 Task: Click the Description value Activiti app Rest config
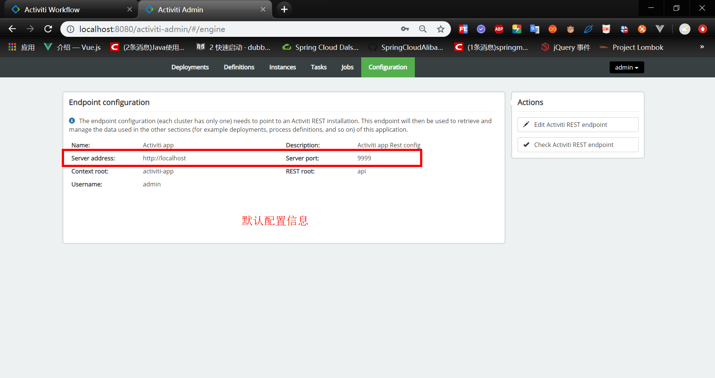pyautogui.click(x=389, y=145)
